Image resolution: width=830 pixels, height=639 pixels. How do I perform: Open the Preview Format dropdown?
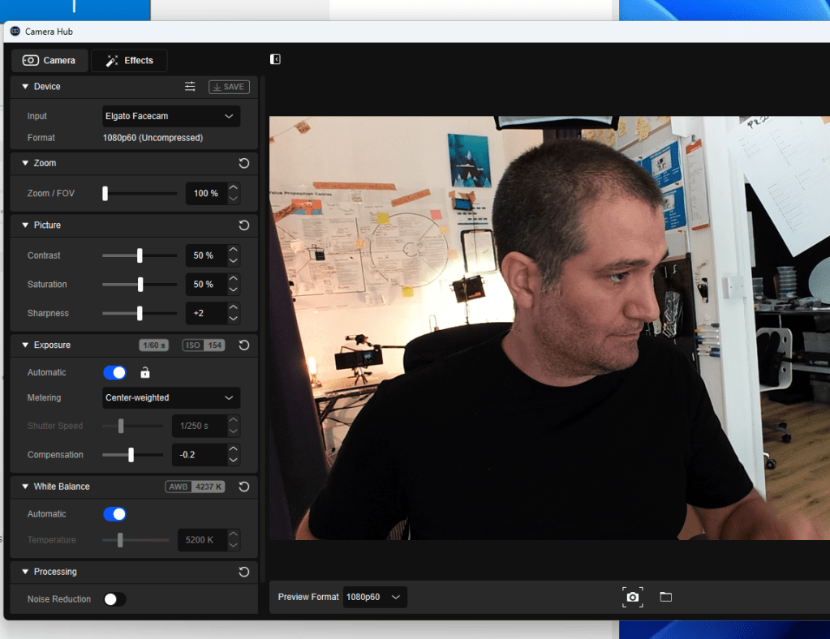coord(375,597)
